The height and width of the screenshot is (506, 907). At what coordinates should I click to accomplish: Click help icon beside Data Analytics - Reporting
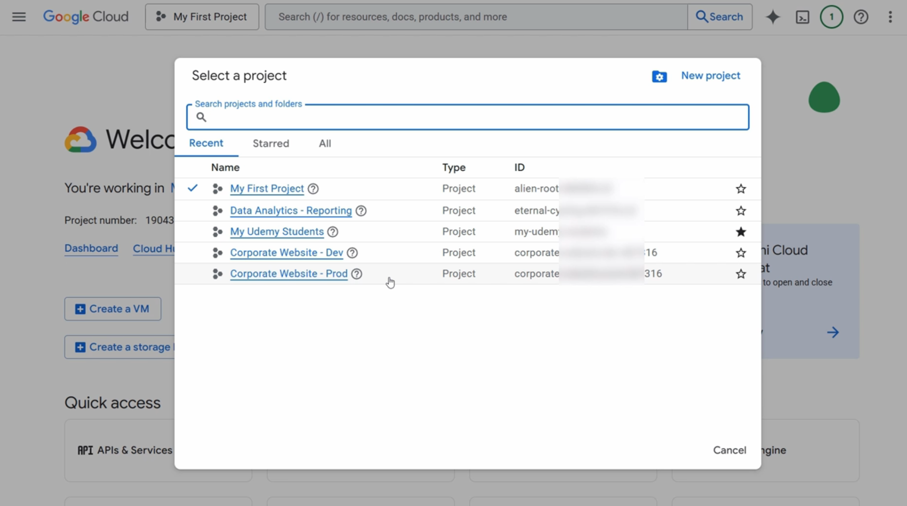pyautogui.click(x=361, y=211)
